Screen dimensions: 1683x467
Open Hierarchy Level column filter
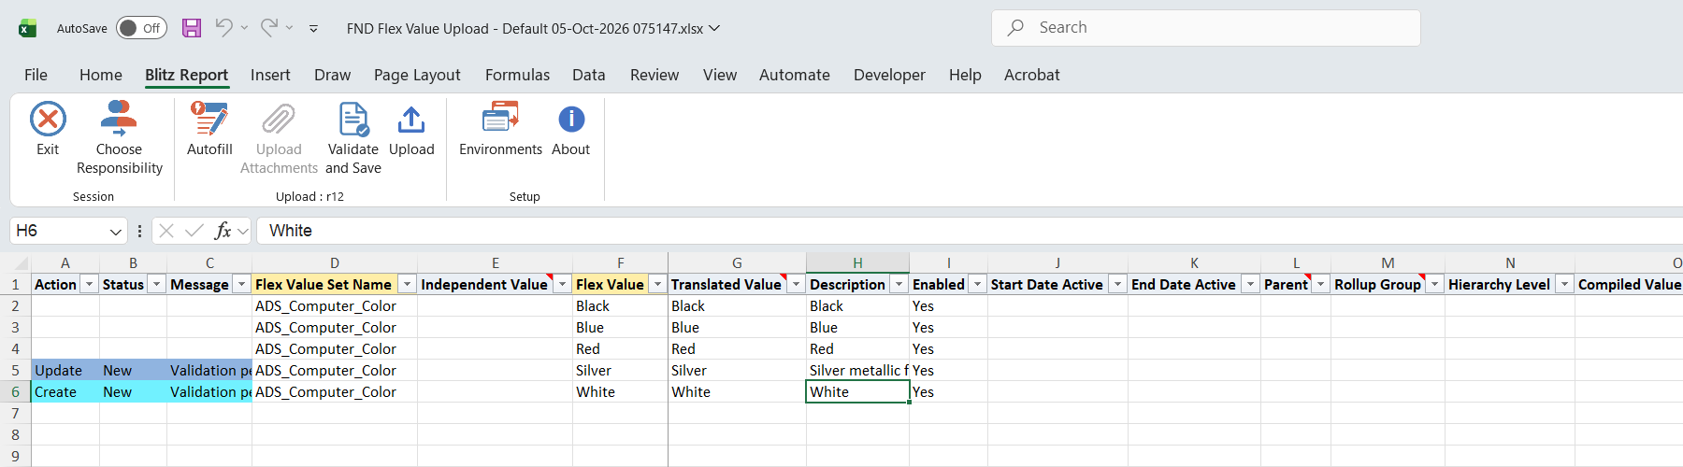1565,284
